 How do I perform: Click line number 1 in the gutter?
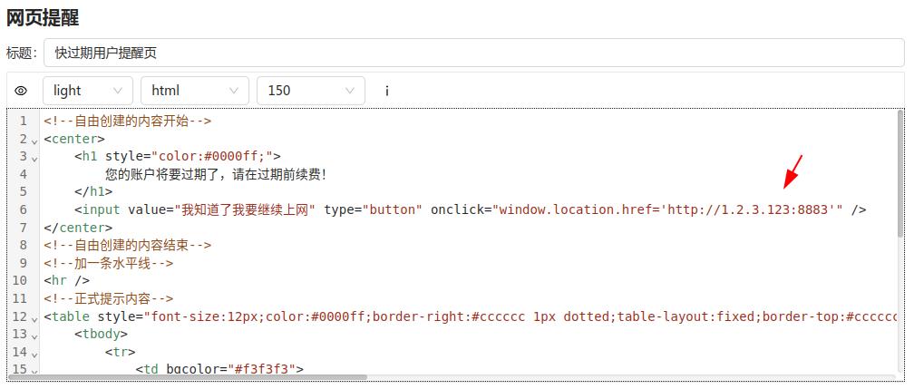23,122
